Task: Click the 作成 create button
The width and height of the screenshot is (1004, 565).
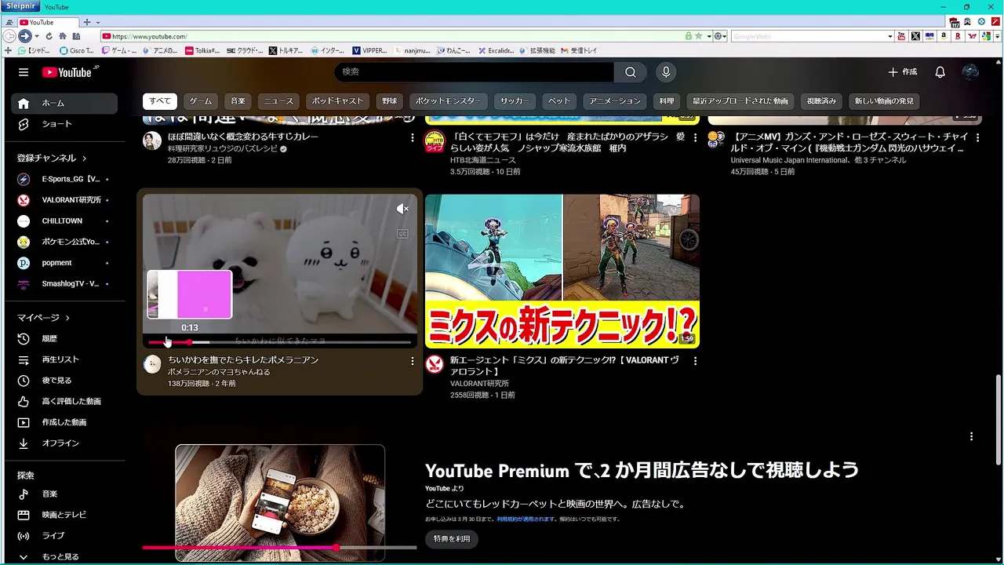Action: click(x=903, y=72)
